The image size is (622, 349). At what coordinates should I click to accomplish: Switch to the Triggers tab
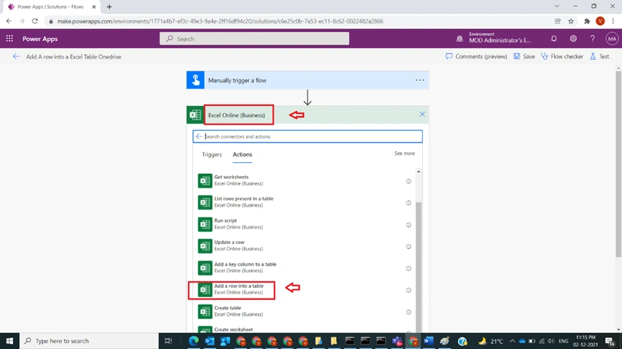pyautogui.click(x=211, y=154)
